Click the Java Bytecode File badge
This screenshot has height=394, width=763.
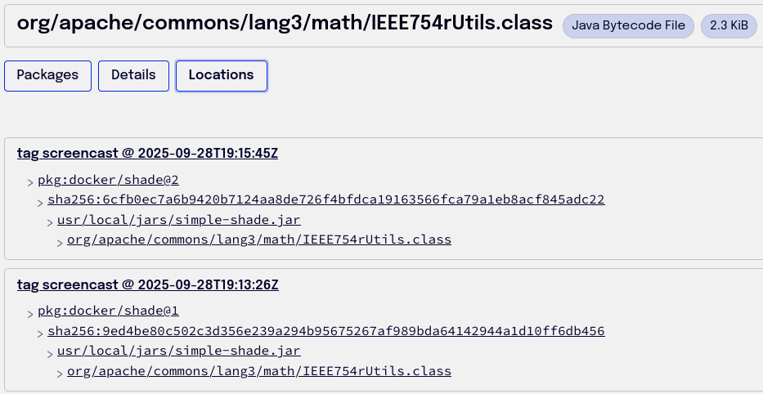click(x=628, y=25)
